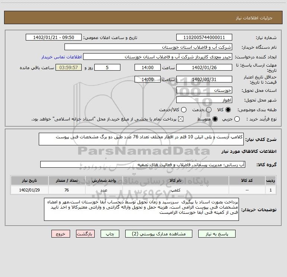
Task: Select the جزیی purchase type radio
Action: (x=237, y=119)
